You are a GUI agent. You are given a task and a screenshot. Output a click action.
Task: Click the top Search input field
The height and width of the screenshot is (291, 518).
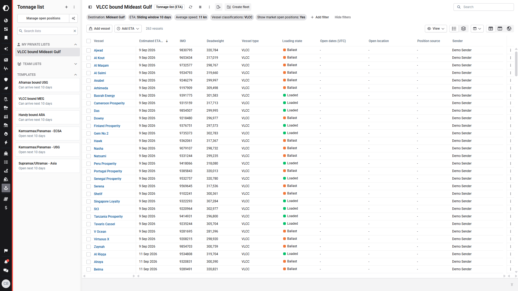[x=483, y=7]
